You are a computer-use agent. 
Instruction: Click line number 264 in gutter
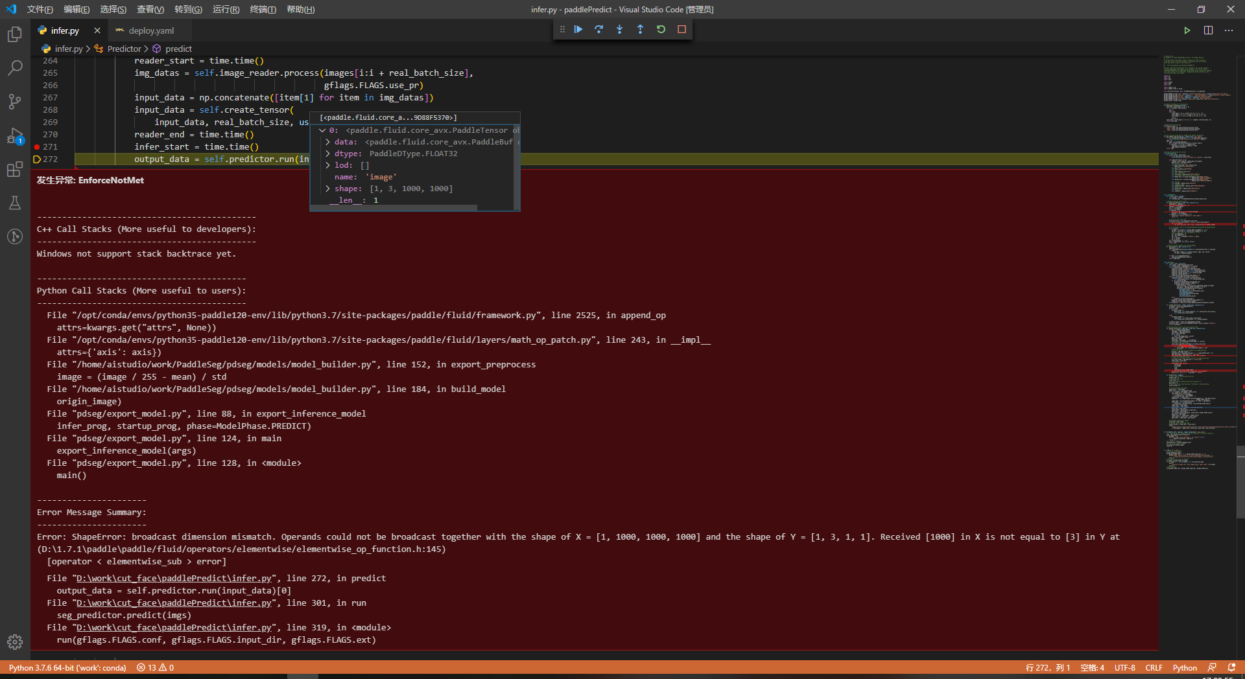[x=50, y=61]
